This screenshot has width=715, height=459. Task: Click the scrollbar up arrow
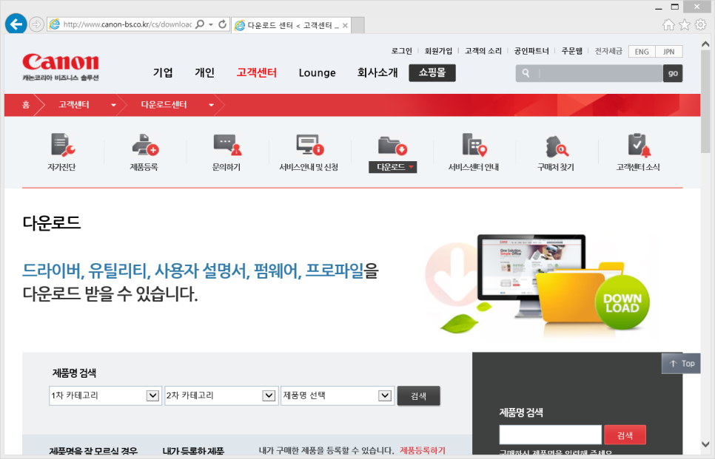tap(705, 44)
